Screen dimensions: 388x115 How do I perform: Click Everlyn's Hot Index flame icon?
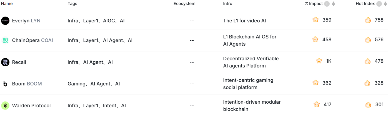coord(368,20)
